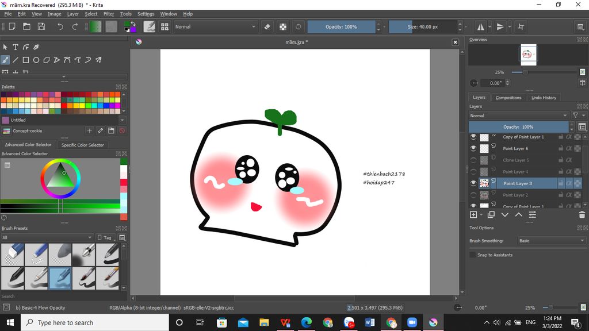Select the Line tool
This screenshot has width=589, height=331.
pyautogui.click(x=16, y=60)
